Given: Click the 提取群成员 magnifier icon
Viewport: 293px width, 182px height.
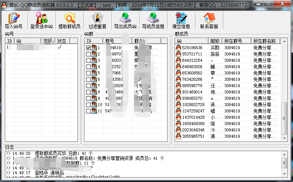Looking at the screenshot, I should [x=69, y=18].
